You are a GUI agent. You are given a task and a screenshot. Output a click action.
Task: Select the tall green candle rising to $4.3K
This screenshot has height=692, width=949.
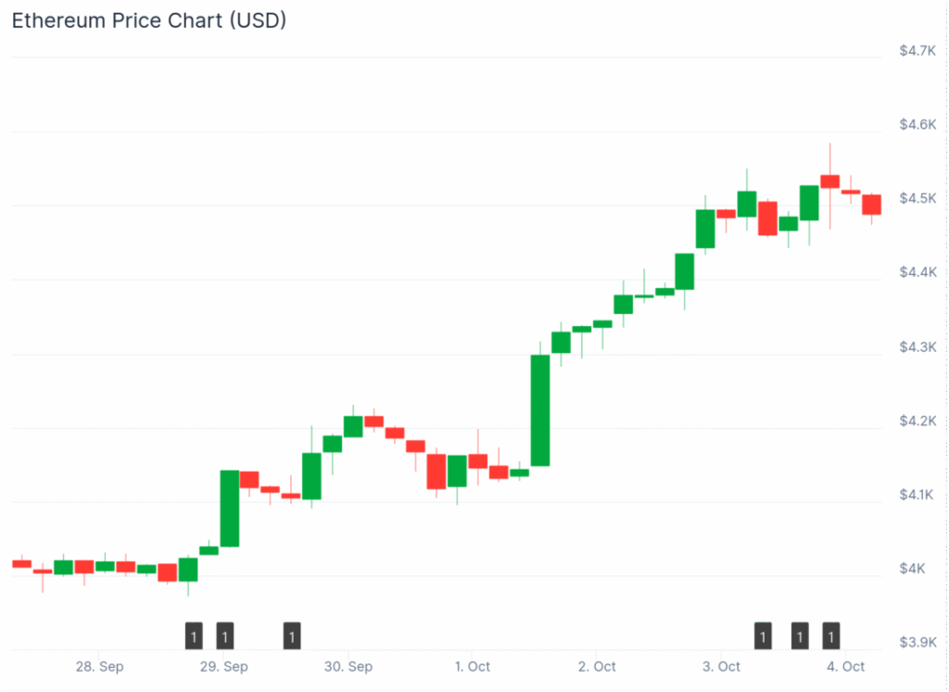click(540, 410)
